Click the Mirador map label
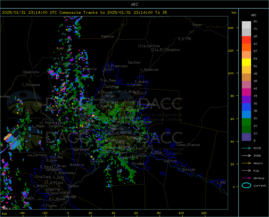 138,164
